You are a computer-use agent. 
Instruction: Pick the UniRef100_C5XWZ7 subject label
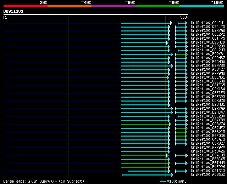(208, 144)
